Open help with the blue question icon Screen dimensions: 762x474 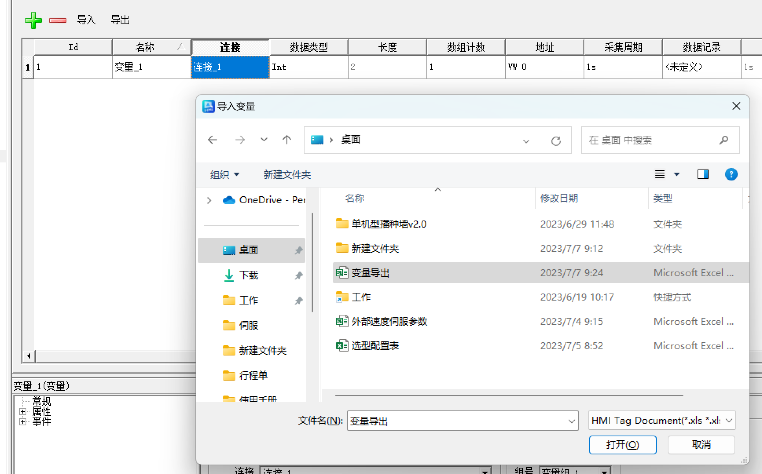tap(731, 174)
